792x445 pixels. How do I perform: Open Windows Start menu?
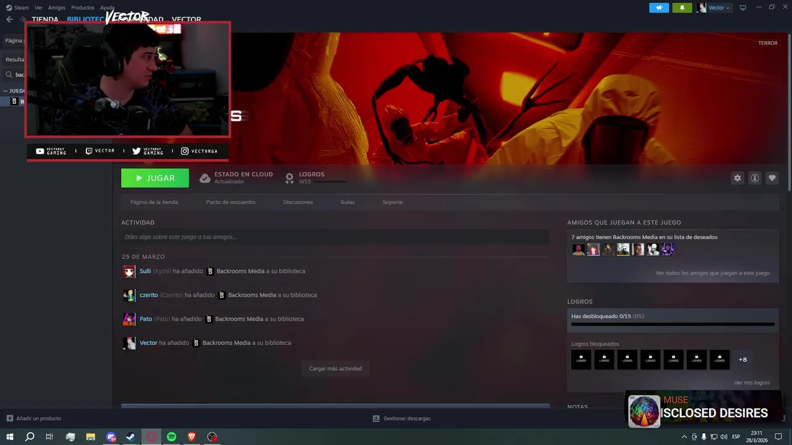pos(10,437)
